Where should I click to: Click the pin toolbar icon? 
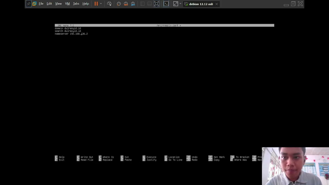point(29,4)
